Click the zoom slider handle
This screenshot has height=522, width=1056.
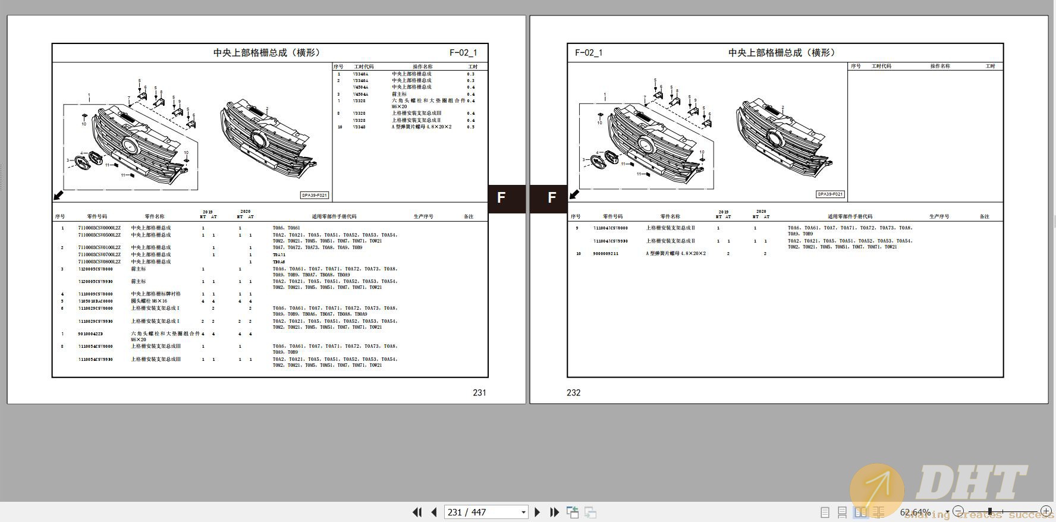pyautogui.click(x=990, y=511)
